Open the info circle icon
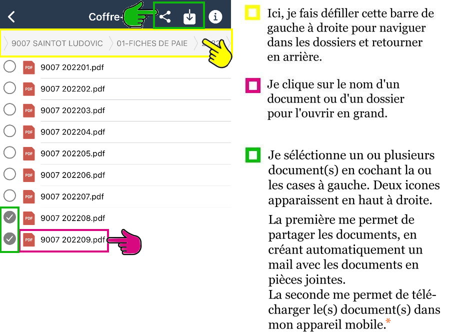 [x=215, y=17]
